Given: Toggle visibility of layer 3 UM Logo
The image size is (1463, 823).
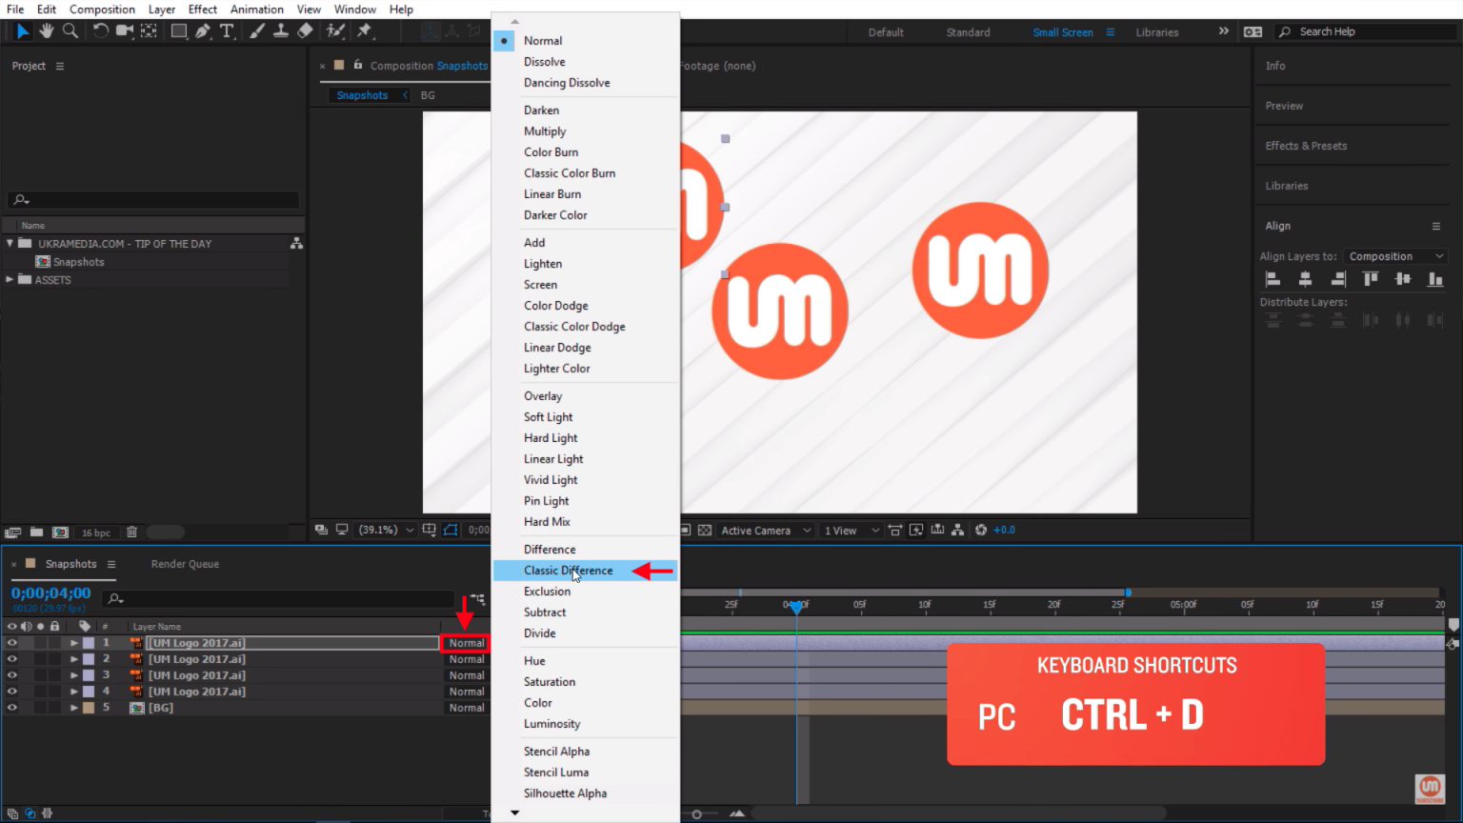Looking at the screenshot, I should pyautogui.click(x=12, y=675).
